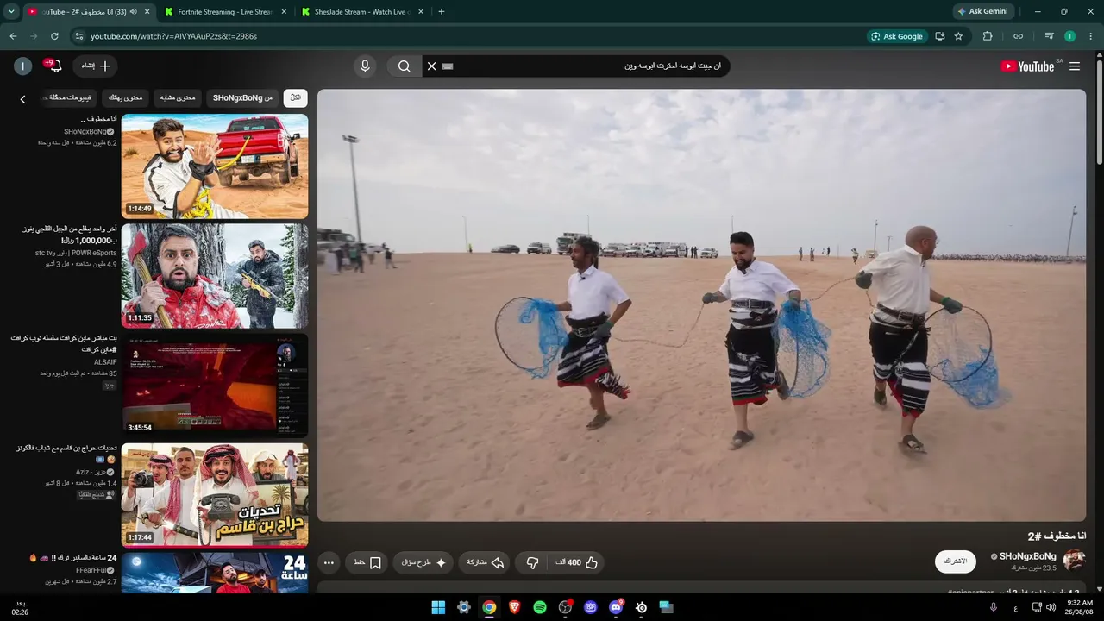Start voice search with the microphone icon

click(x=365, y=66)
